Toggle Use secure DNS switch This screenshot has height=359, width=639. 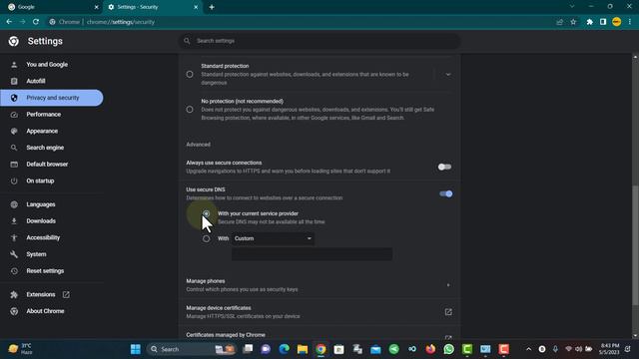click(446, 193)
